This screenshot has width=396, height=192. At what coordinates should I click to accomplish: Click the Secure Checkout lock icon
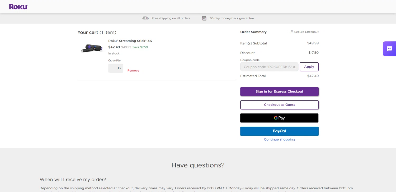click(x=292, y=32)
